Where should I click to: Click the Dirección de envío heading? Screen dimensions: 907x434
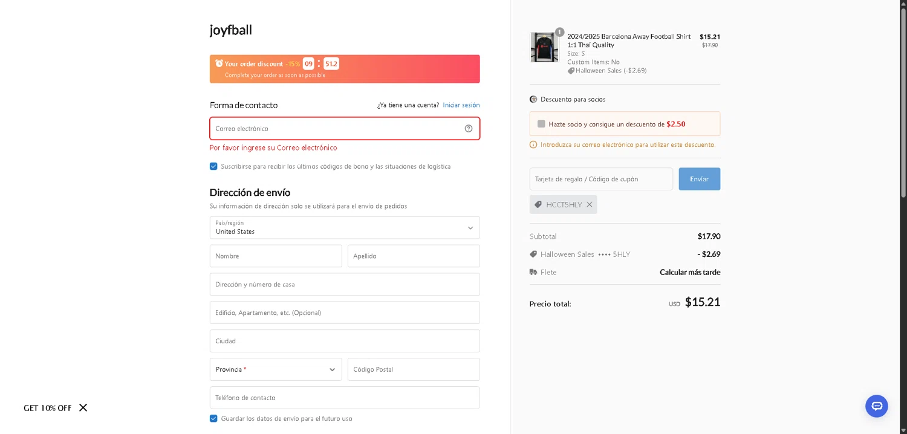(250, 192)
